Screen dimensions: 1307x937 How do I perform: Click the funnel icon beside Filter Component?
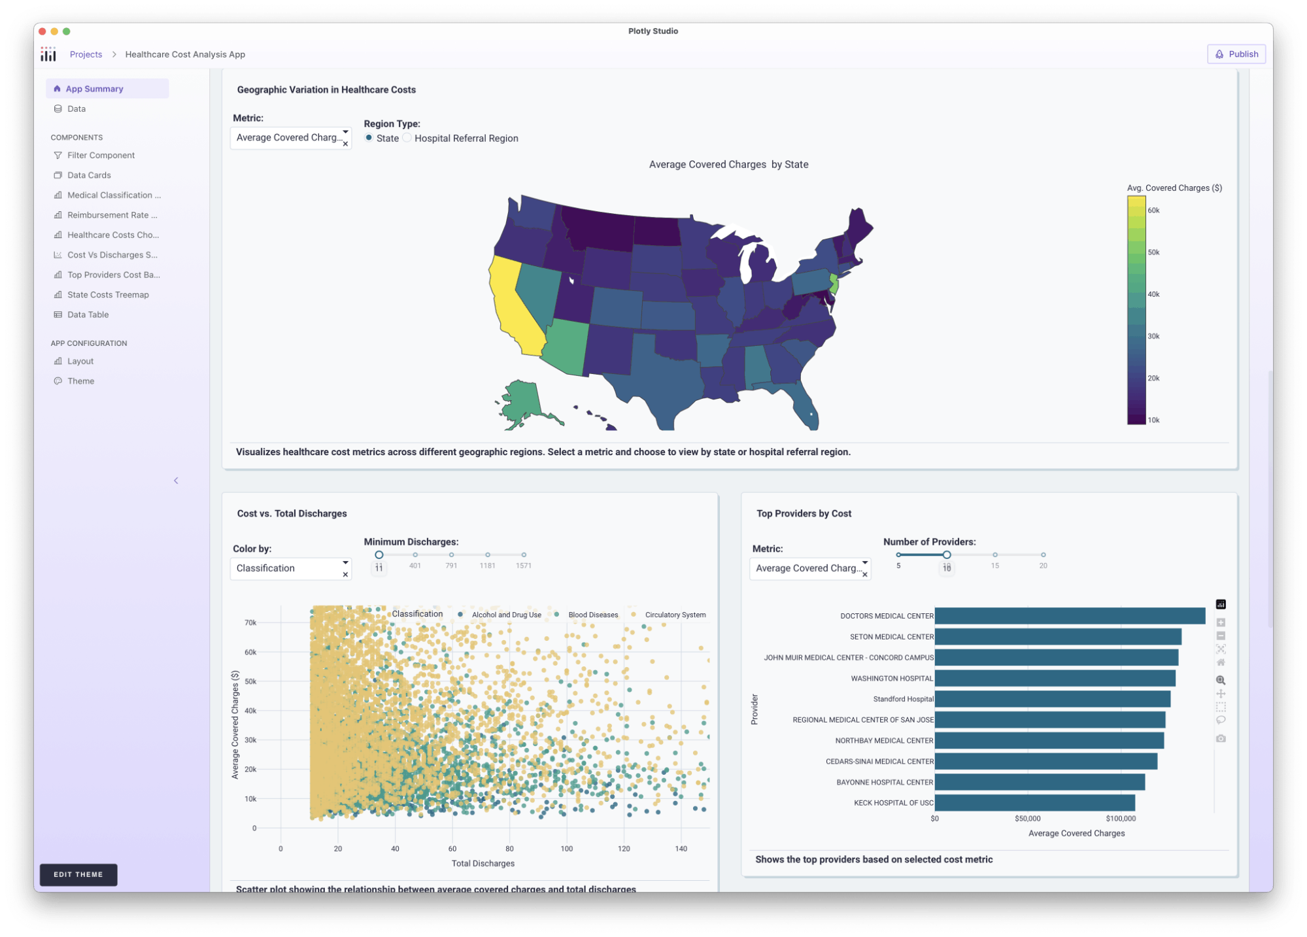coord(58,155)
